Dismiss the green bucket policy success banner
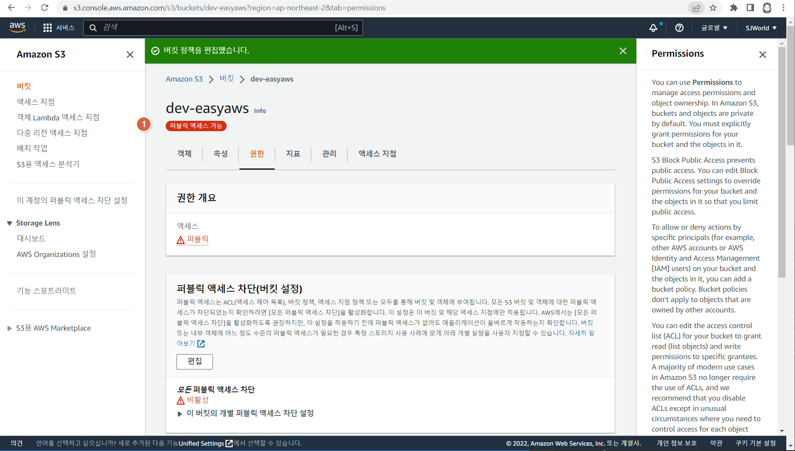The image size is (795, 451). click(623, 51)
